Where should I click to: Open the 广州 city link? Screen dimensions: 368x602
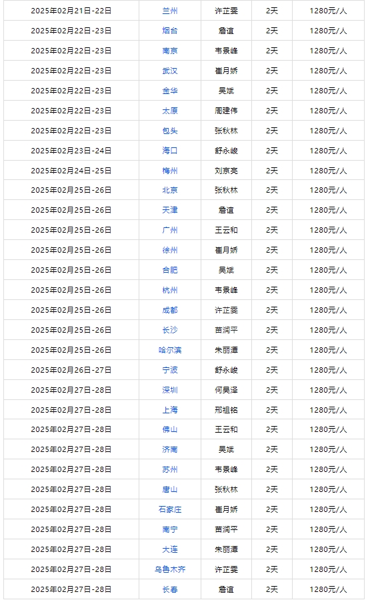pyautogui.click(x=169, y=230)
